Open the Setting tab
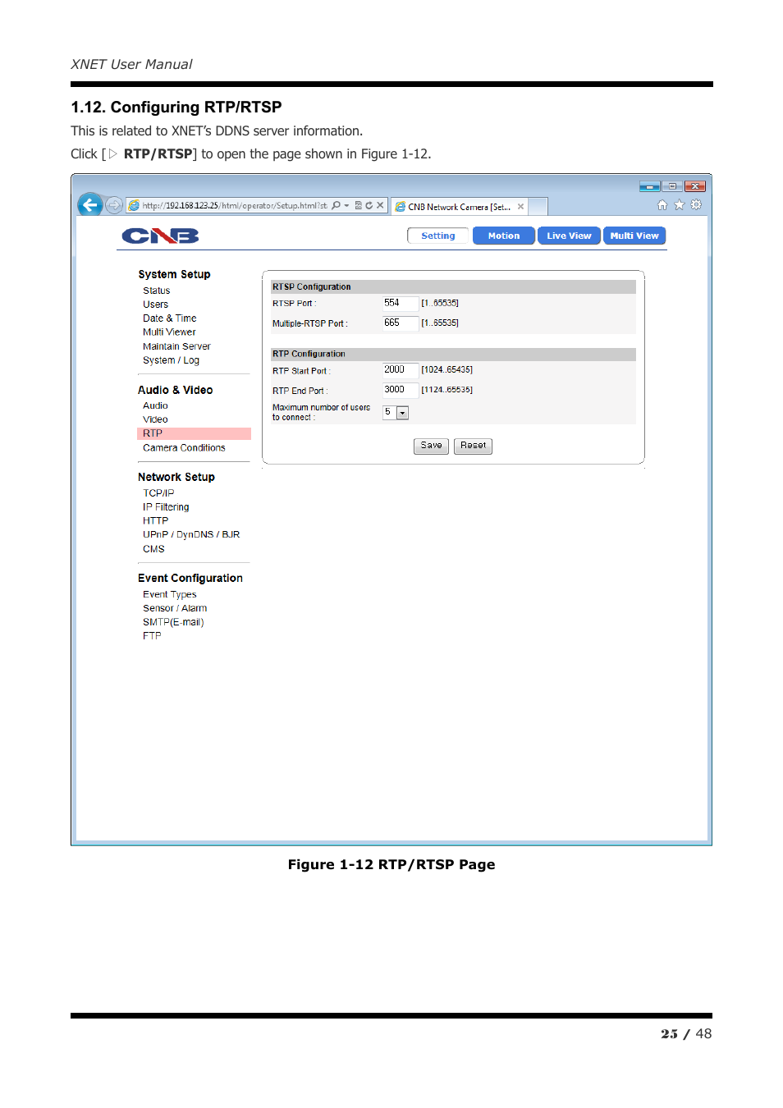The height and width of the screenshot is (1108, 783). click(x=438, y=236)
